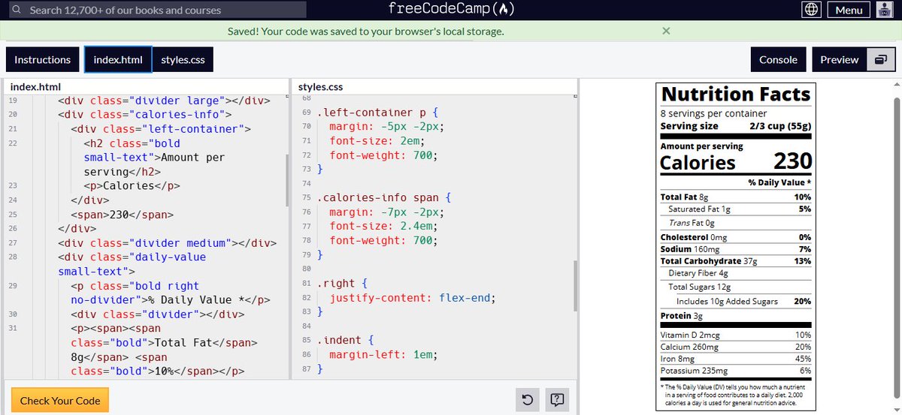Select the styles.css tab
Viewport: 902px width, 415px height.
pos(183,60)
